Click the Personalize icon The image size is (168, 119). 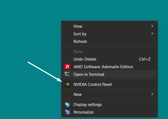point(67,112)
